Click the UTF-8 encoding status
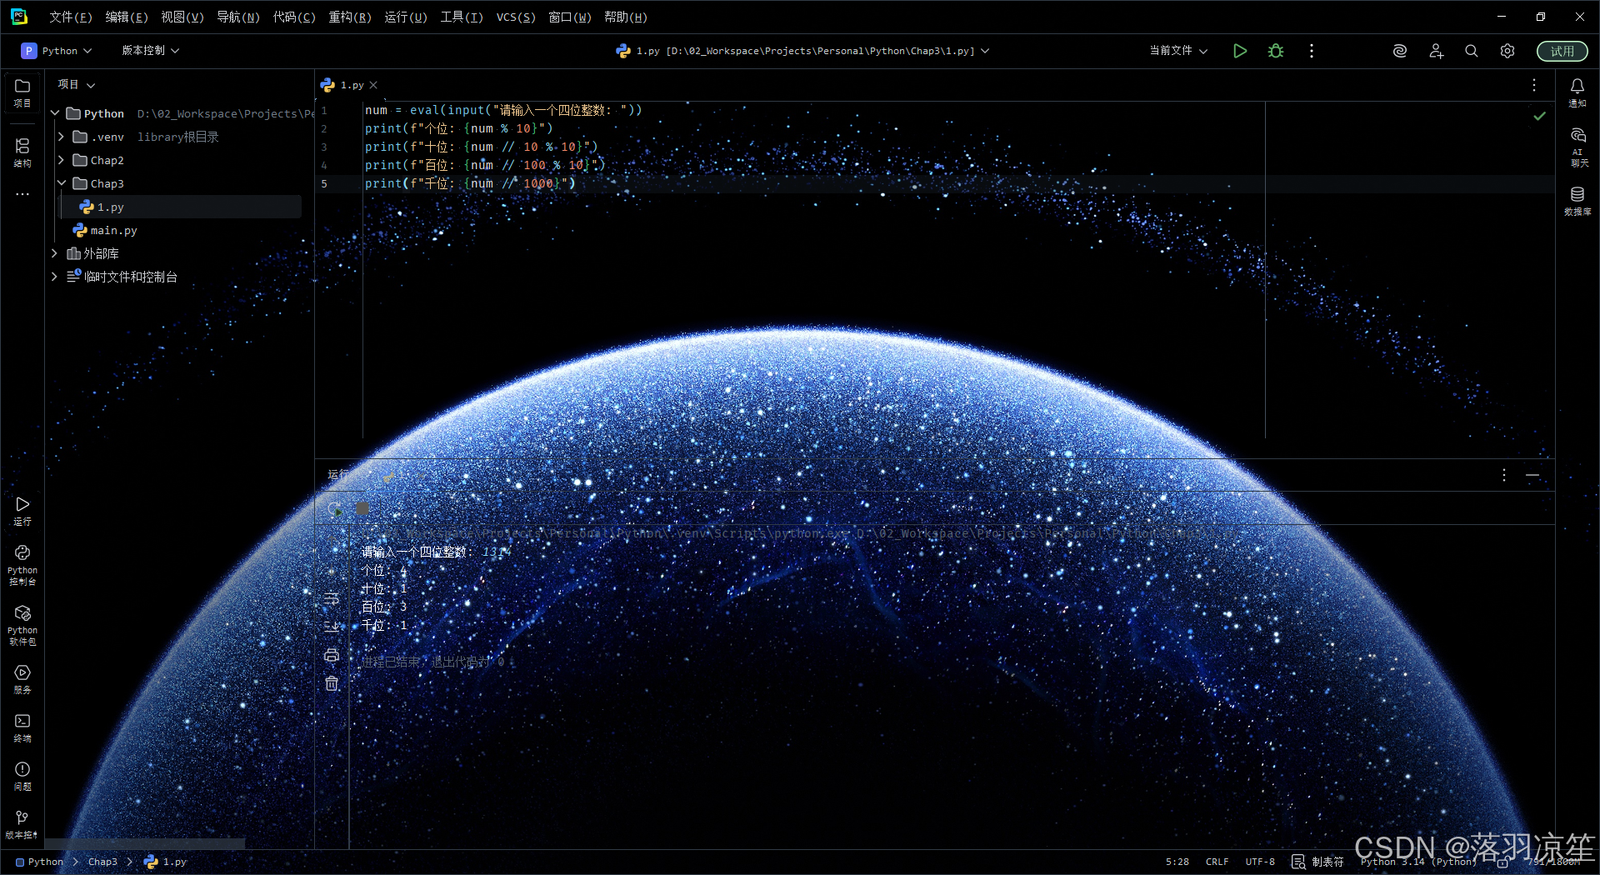1600x875 pixels. [x=1260, y=862]
